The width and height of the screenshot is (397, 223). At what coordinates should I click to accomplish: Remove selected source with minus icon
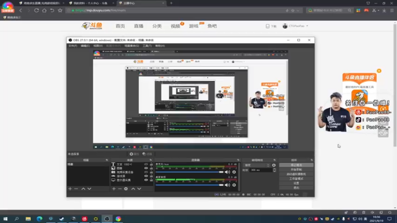click(120, 189)
